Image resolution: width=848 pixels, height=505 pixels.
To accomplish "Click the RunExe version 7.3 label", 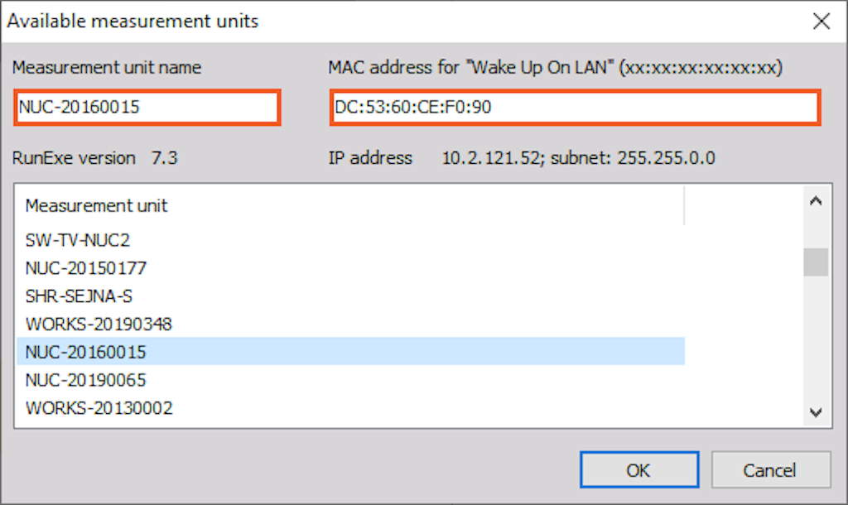I will coord(94,158).
